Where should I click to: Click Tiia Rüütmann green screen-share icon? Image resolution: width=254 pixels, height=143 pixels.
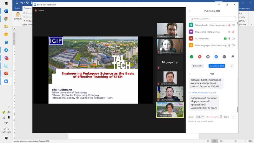coord(225,38)
